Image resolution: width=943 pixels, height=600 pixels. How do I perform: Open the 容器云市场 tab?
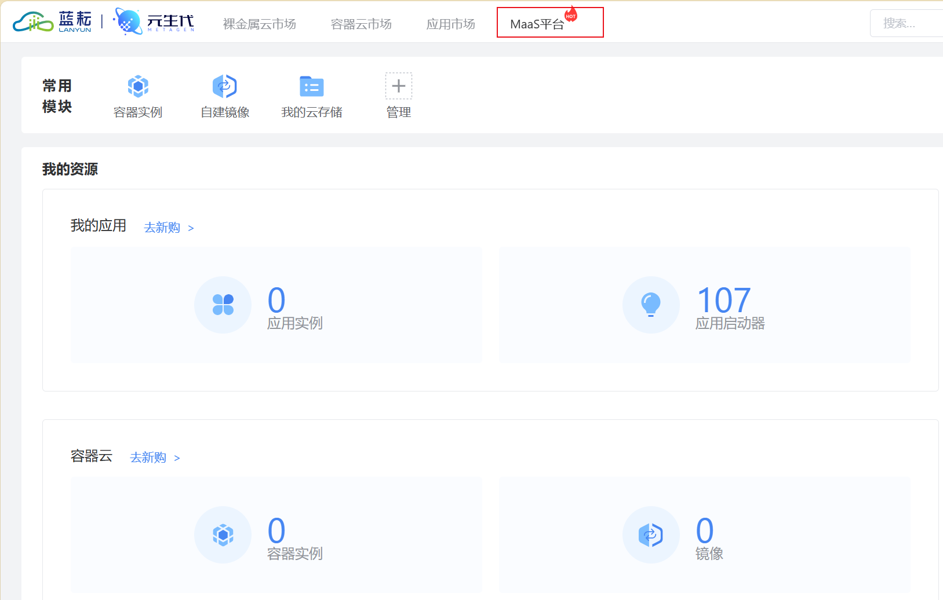click(x=361, y=24)
